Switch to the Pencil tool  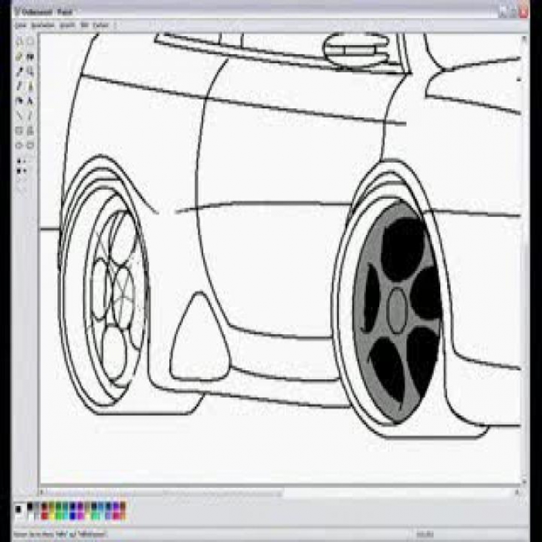pyautogui.click(x=19, y=86)
